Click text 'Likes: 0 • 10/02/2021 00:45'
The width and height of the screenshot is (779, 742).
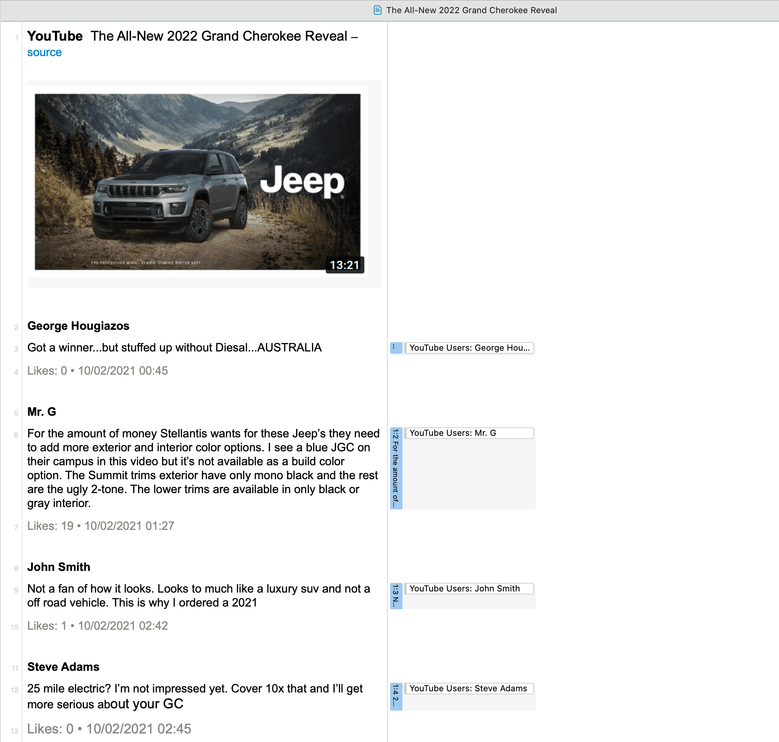coord(97,370)
